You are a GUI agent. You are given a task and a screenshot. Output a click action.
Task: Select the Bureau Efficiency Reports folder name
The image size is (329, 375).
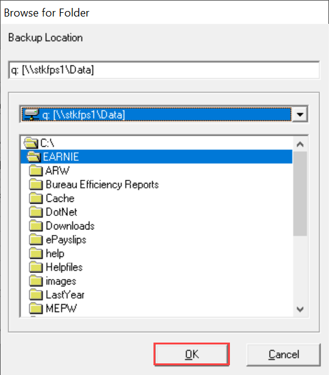(102, 184)
